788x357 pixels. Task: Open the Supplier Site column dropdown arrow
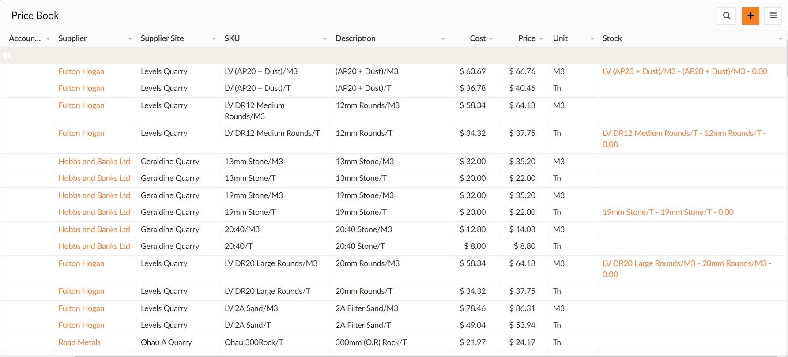point(214,39)
